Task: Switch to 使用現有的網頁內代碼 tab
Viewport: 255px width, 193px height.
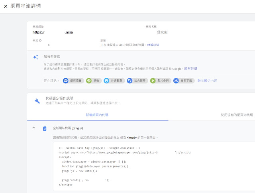Action: tap(237, 115)
